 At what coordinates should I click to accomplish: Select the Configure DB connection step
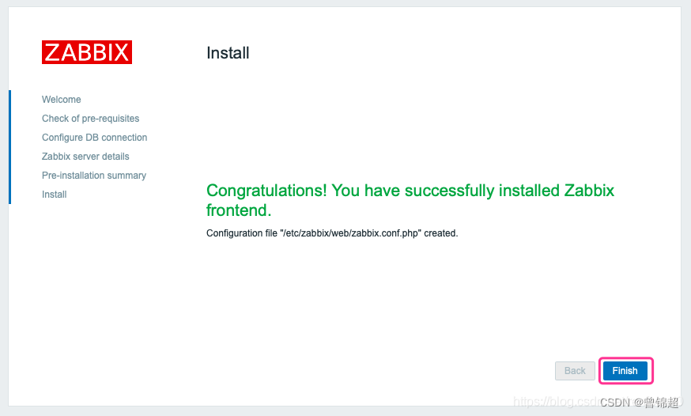point(94,138)
